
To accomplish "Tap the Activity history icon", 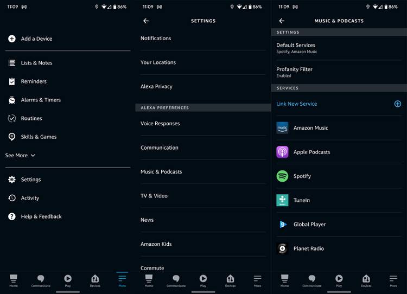I will 12,198.
